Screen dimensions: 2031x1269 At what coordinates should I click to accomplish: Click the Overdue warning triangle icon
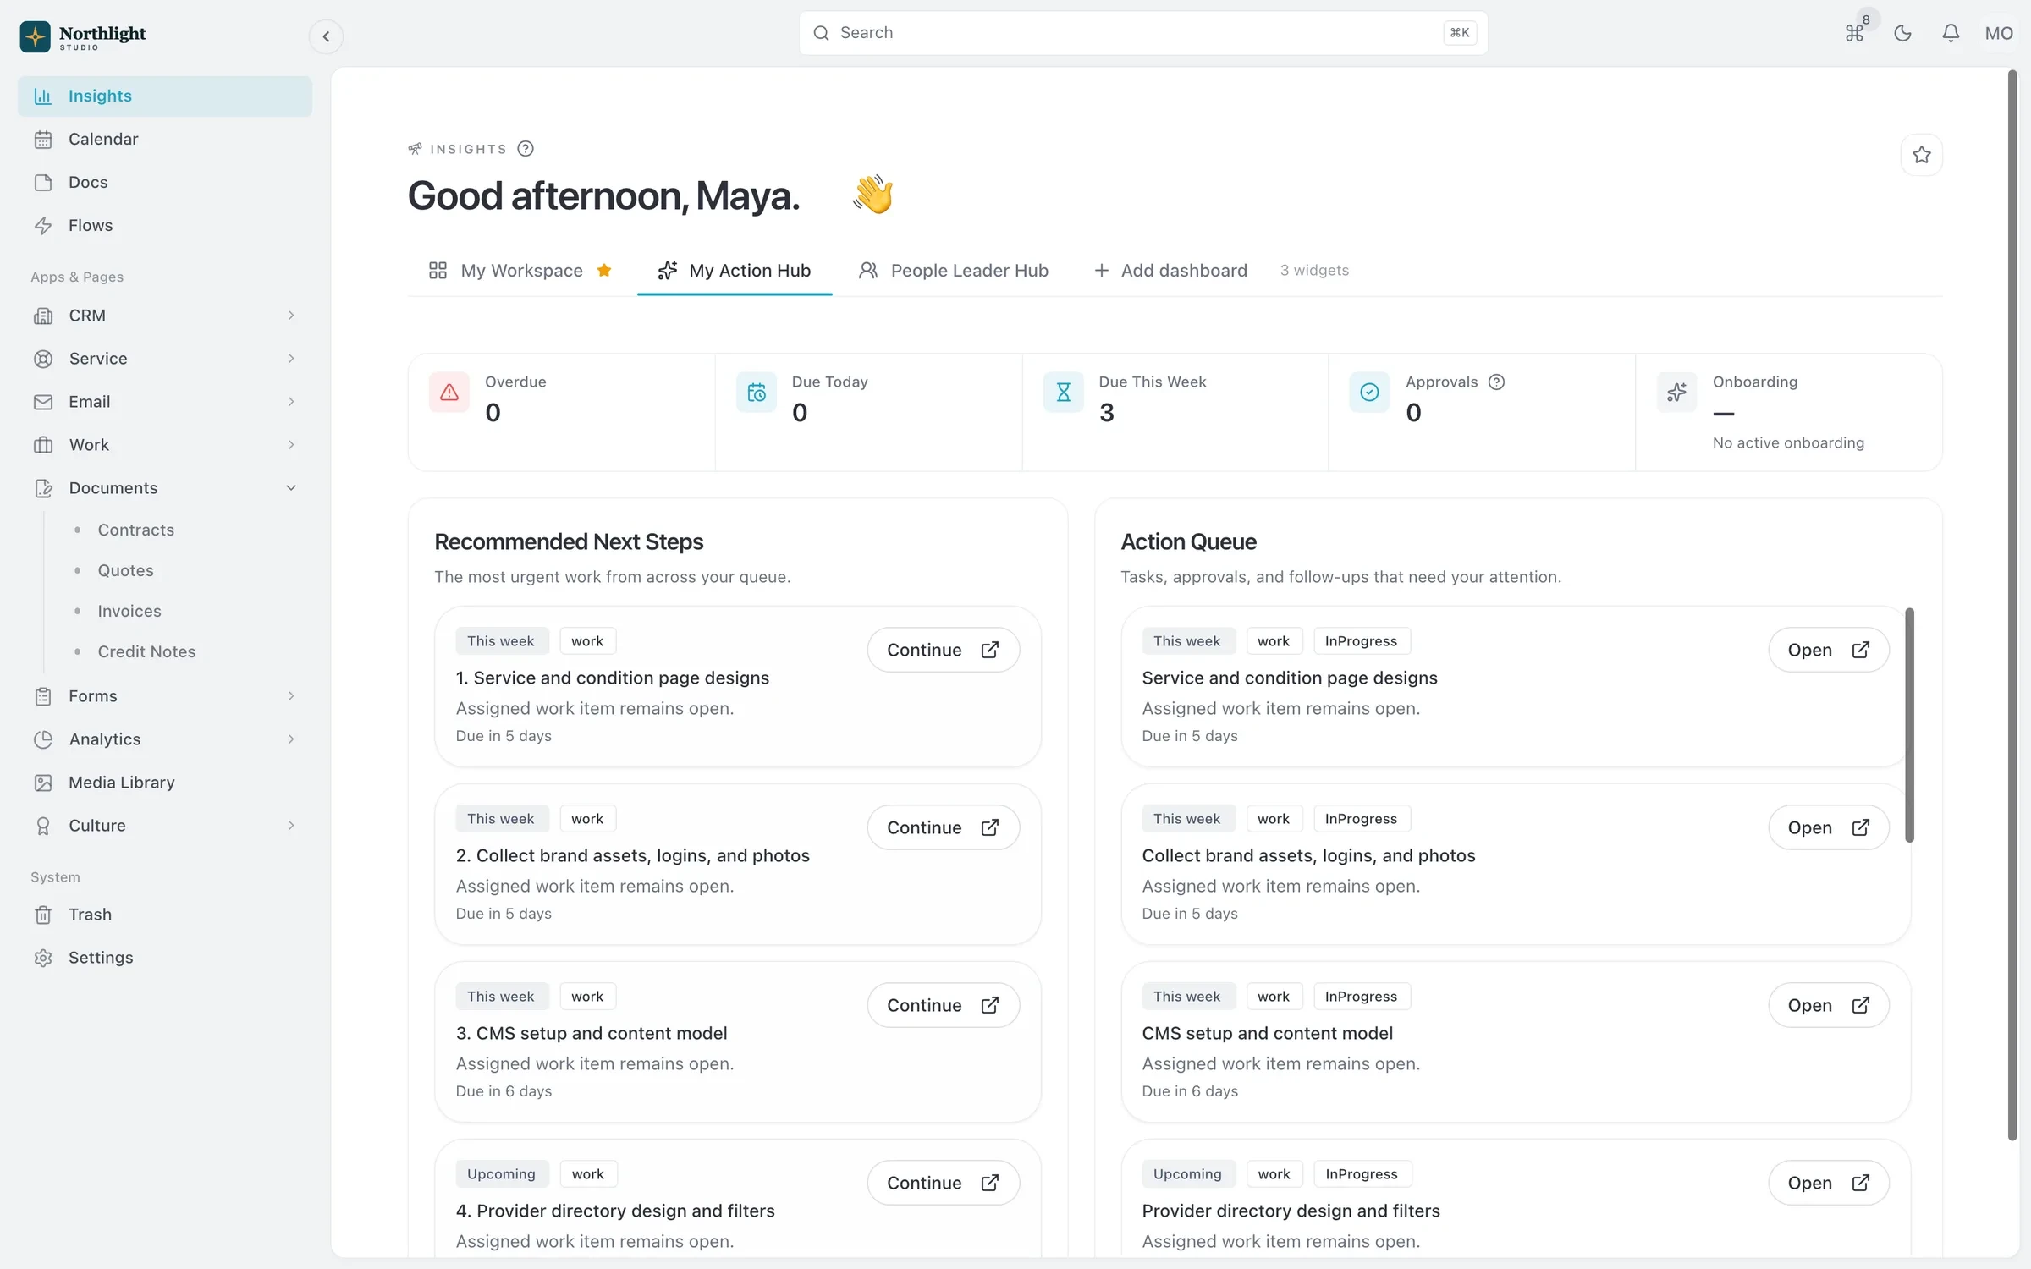(x=449, y=393)
